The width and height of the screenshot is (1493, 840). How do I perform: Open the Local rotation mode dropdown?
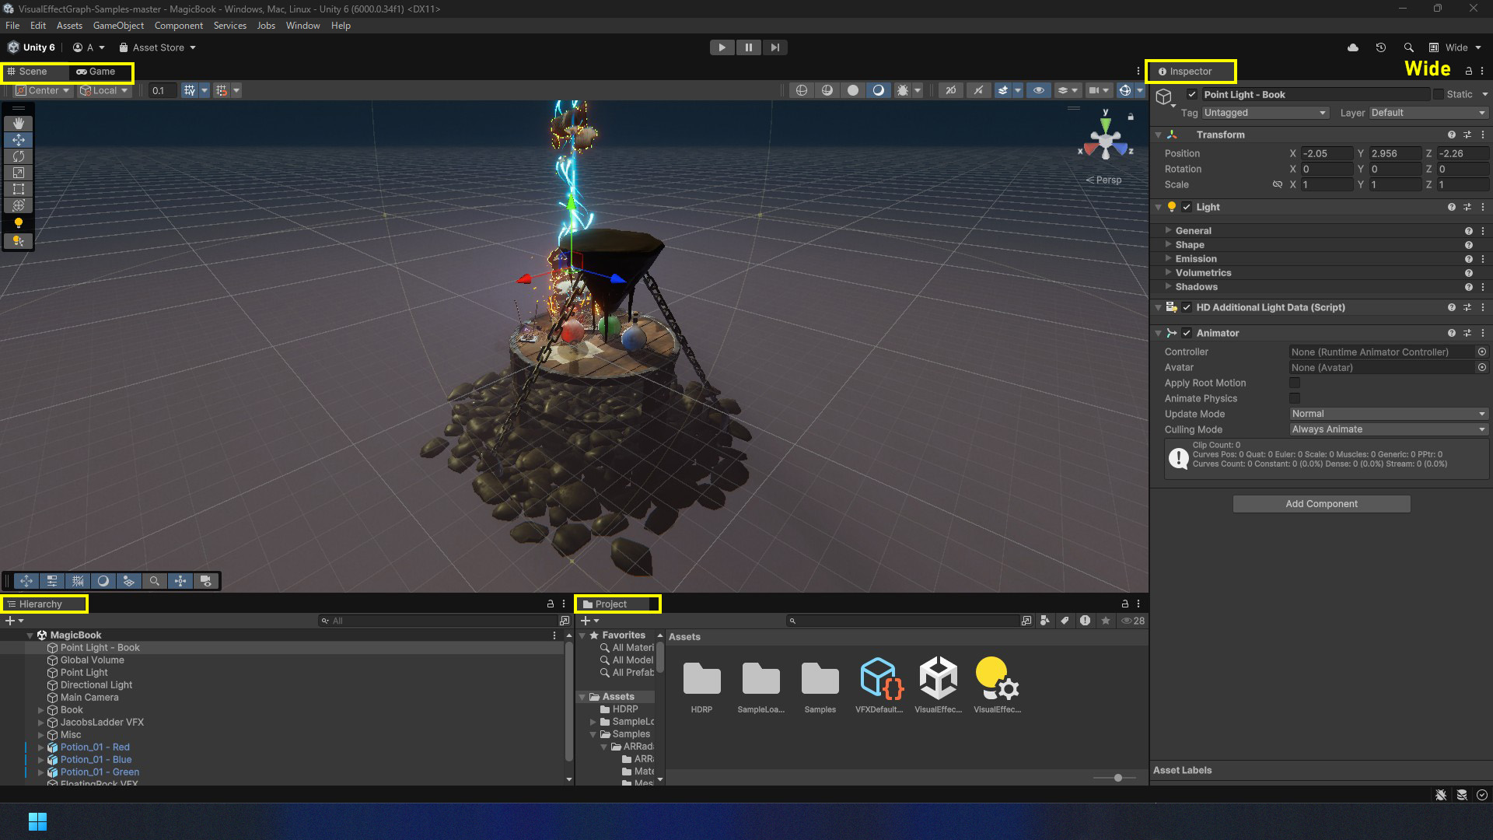point(104,90)
